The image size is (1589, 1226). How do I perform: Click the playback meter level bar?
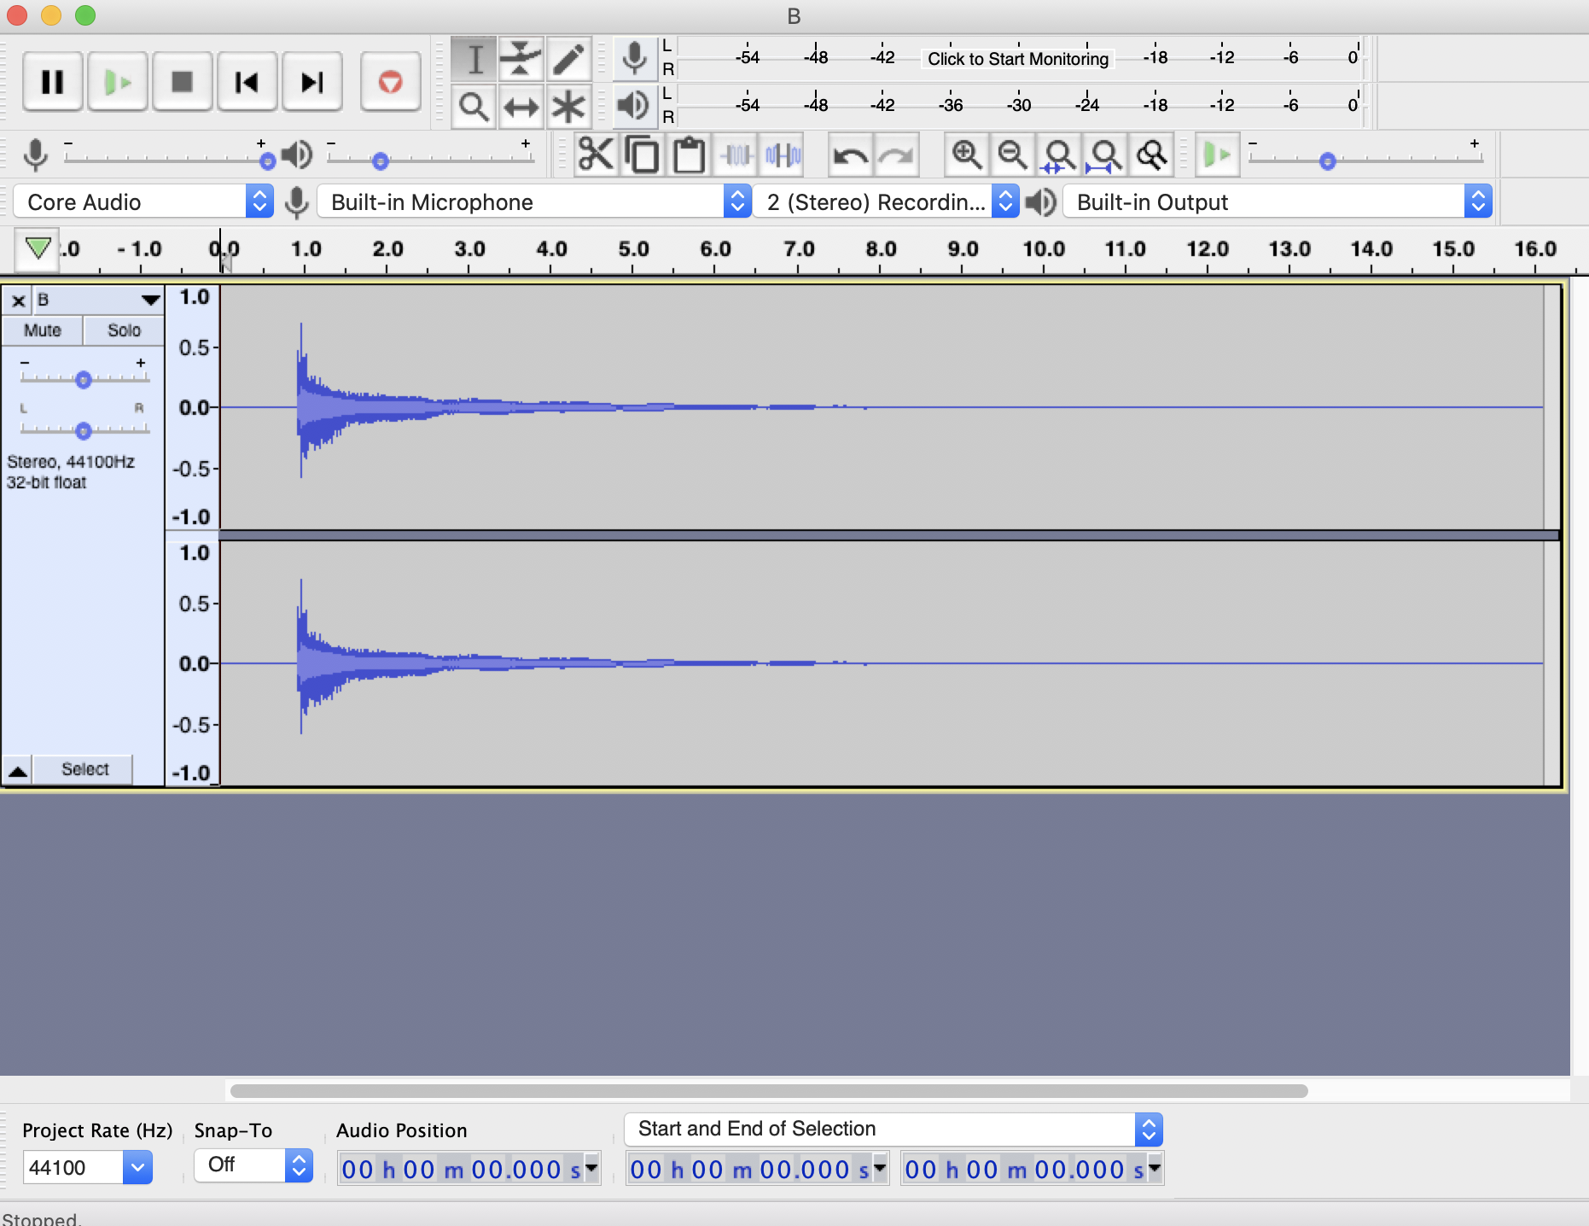pyautogui.click(x=1018, y=105)
